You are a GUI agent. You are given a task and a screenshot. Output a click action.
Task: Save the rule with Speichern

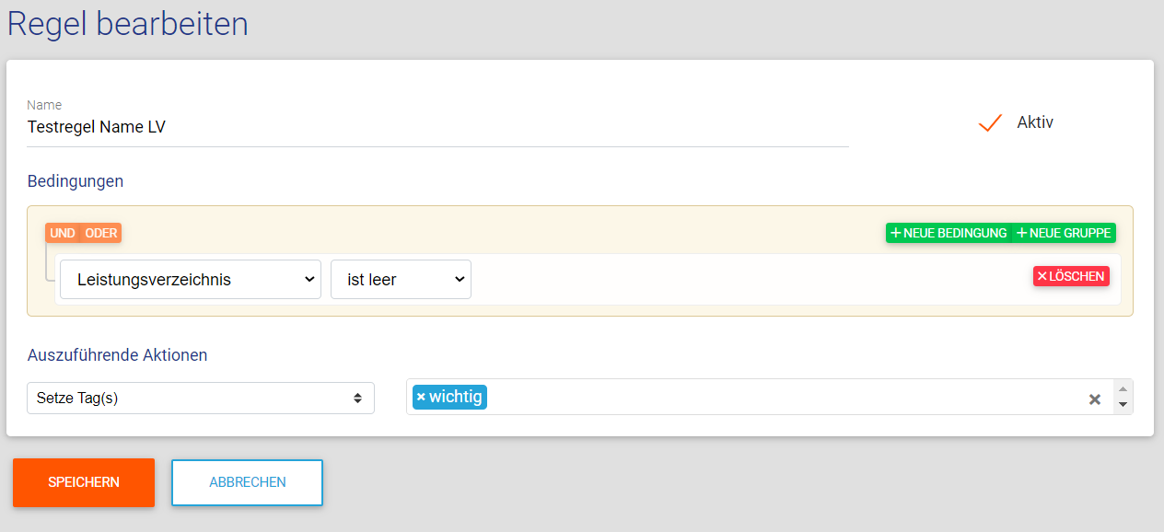click(x=84, y=482)
